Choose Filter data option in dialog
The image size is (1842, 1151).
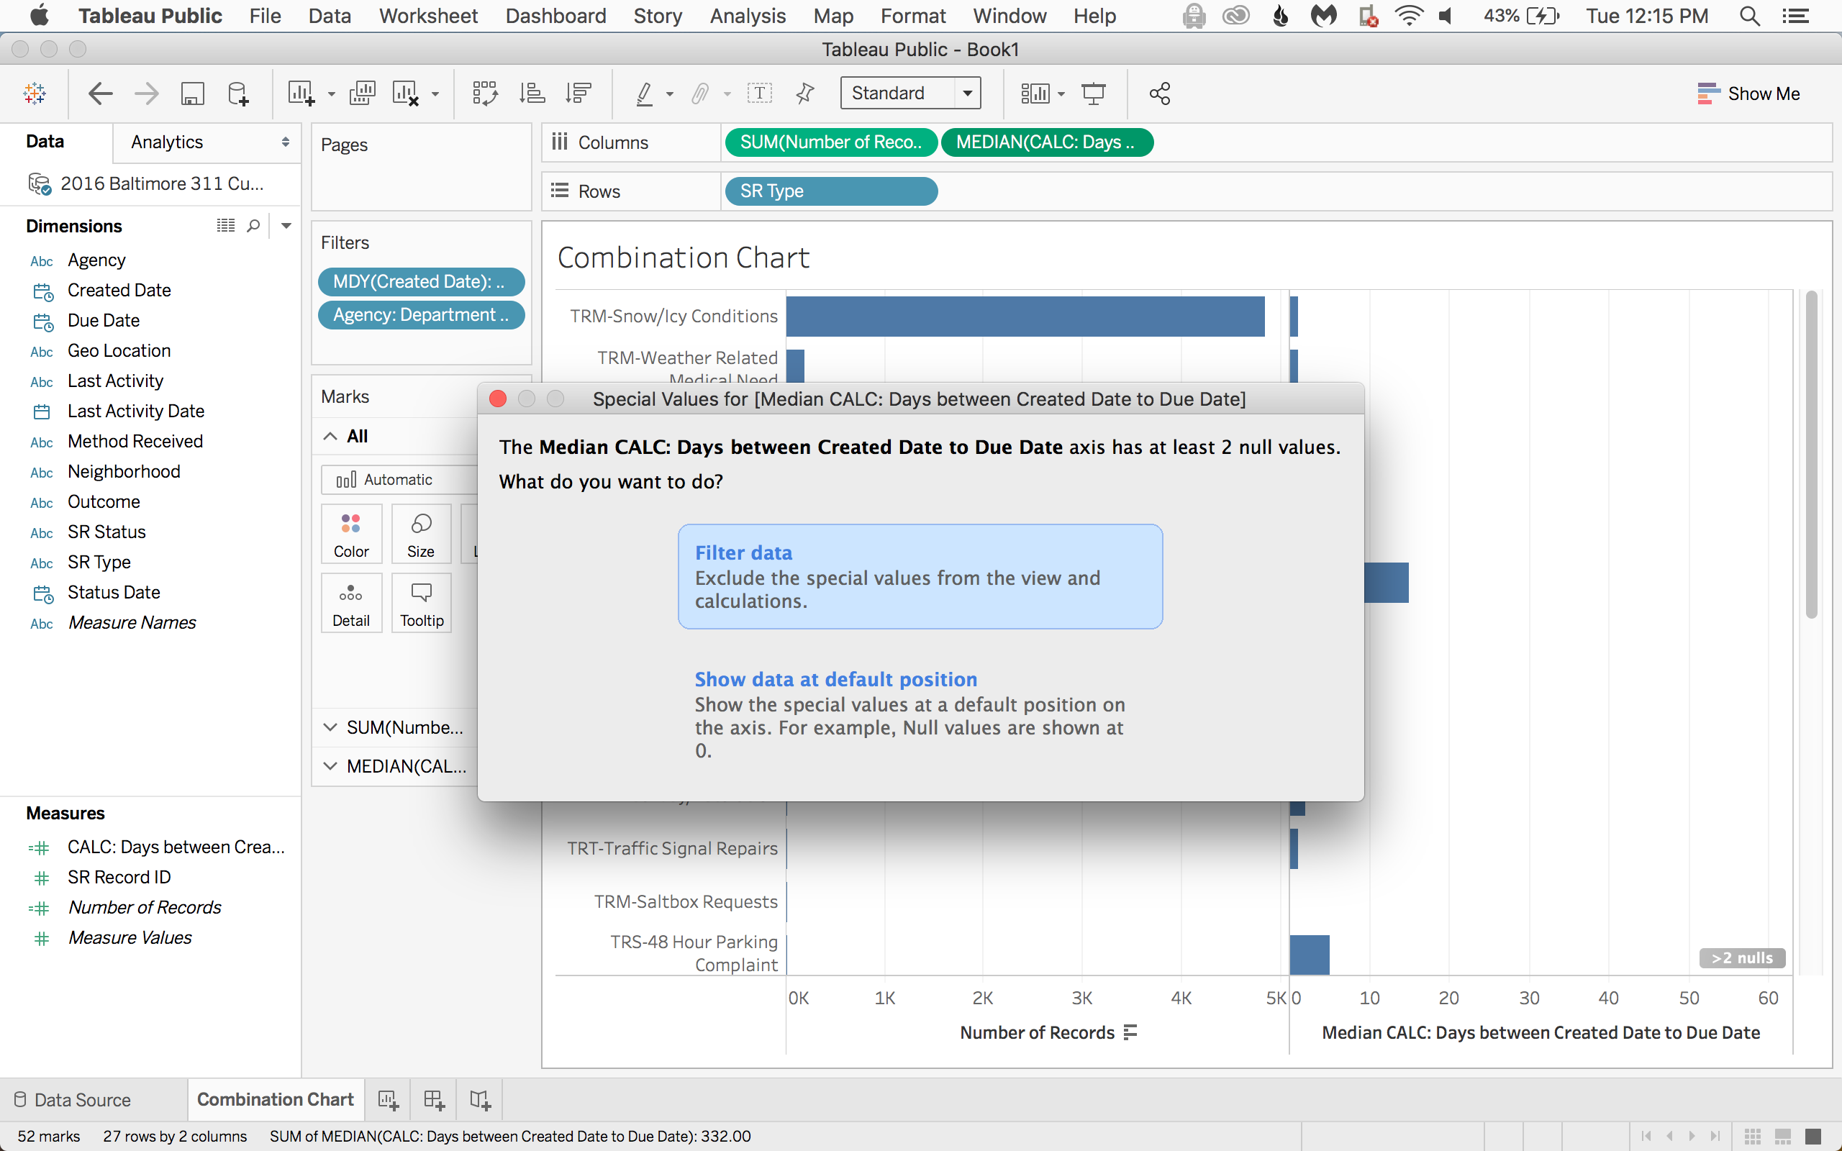920,576
